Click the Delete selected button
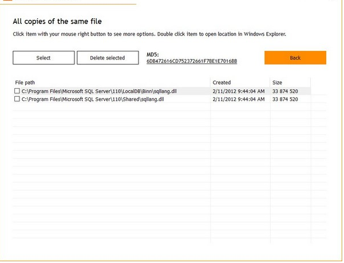This screenshot has width=344, height=263. [108, 58]
